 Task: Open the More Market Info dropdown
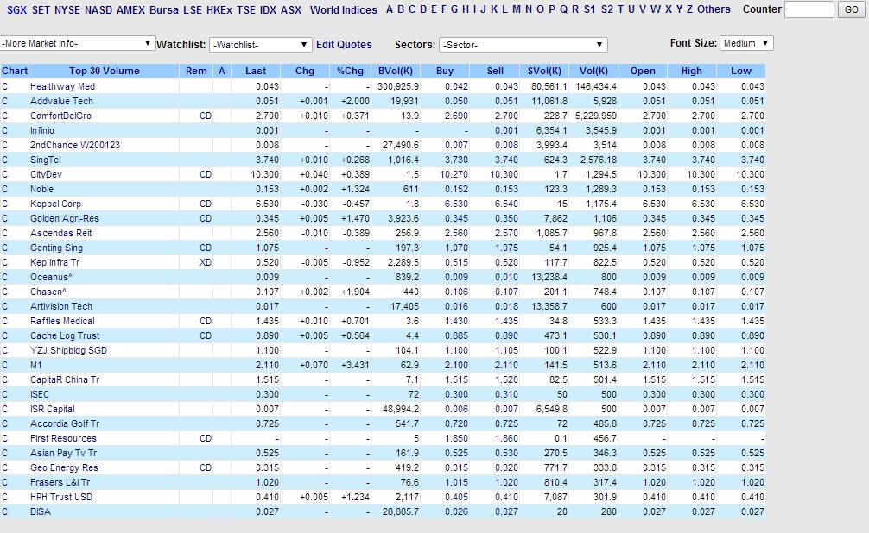coord(77,43)
